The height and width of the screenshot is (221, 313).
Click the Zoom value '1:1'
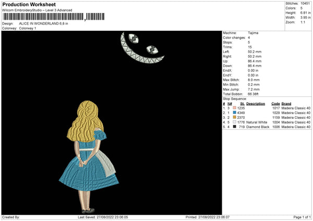pos(303,22)
